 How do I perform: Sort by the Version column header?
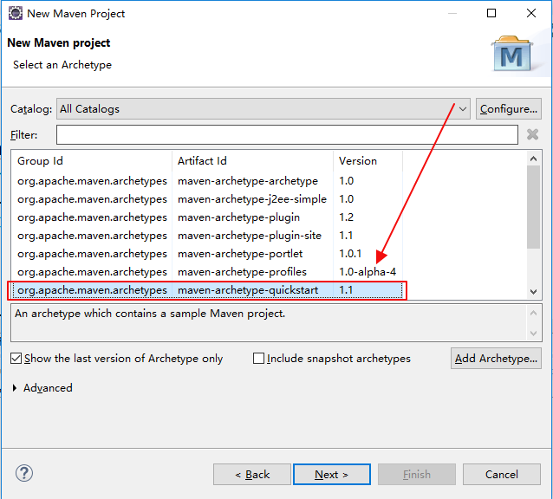click(x=368, y=161)
